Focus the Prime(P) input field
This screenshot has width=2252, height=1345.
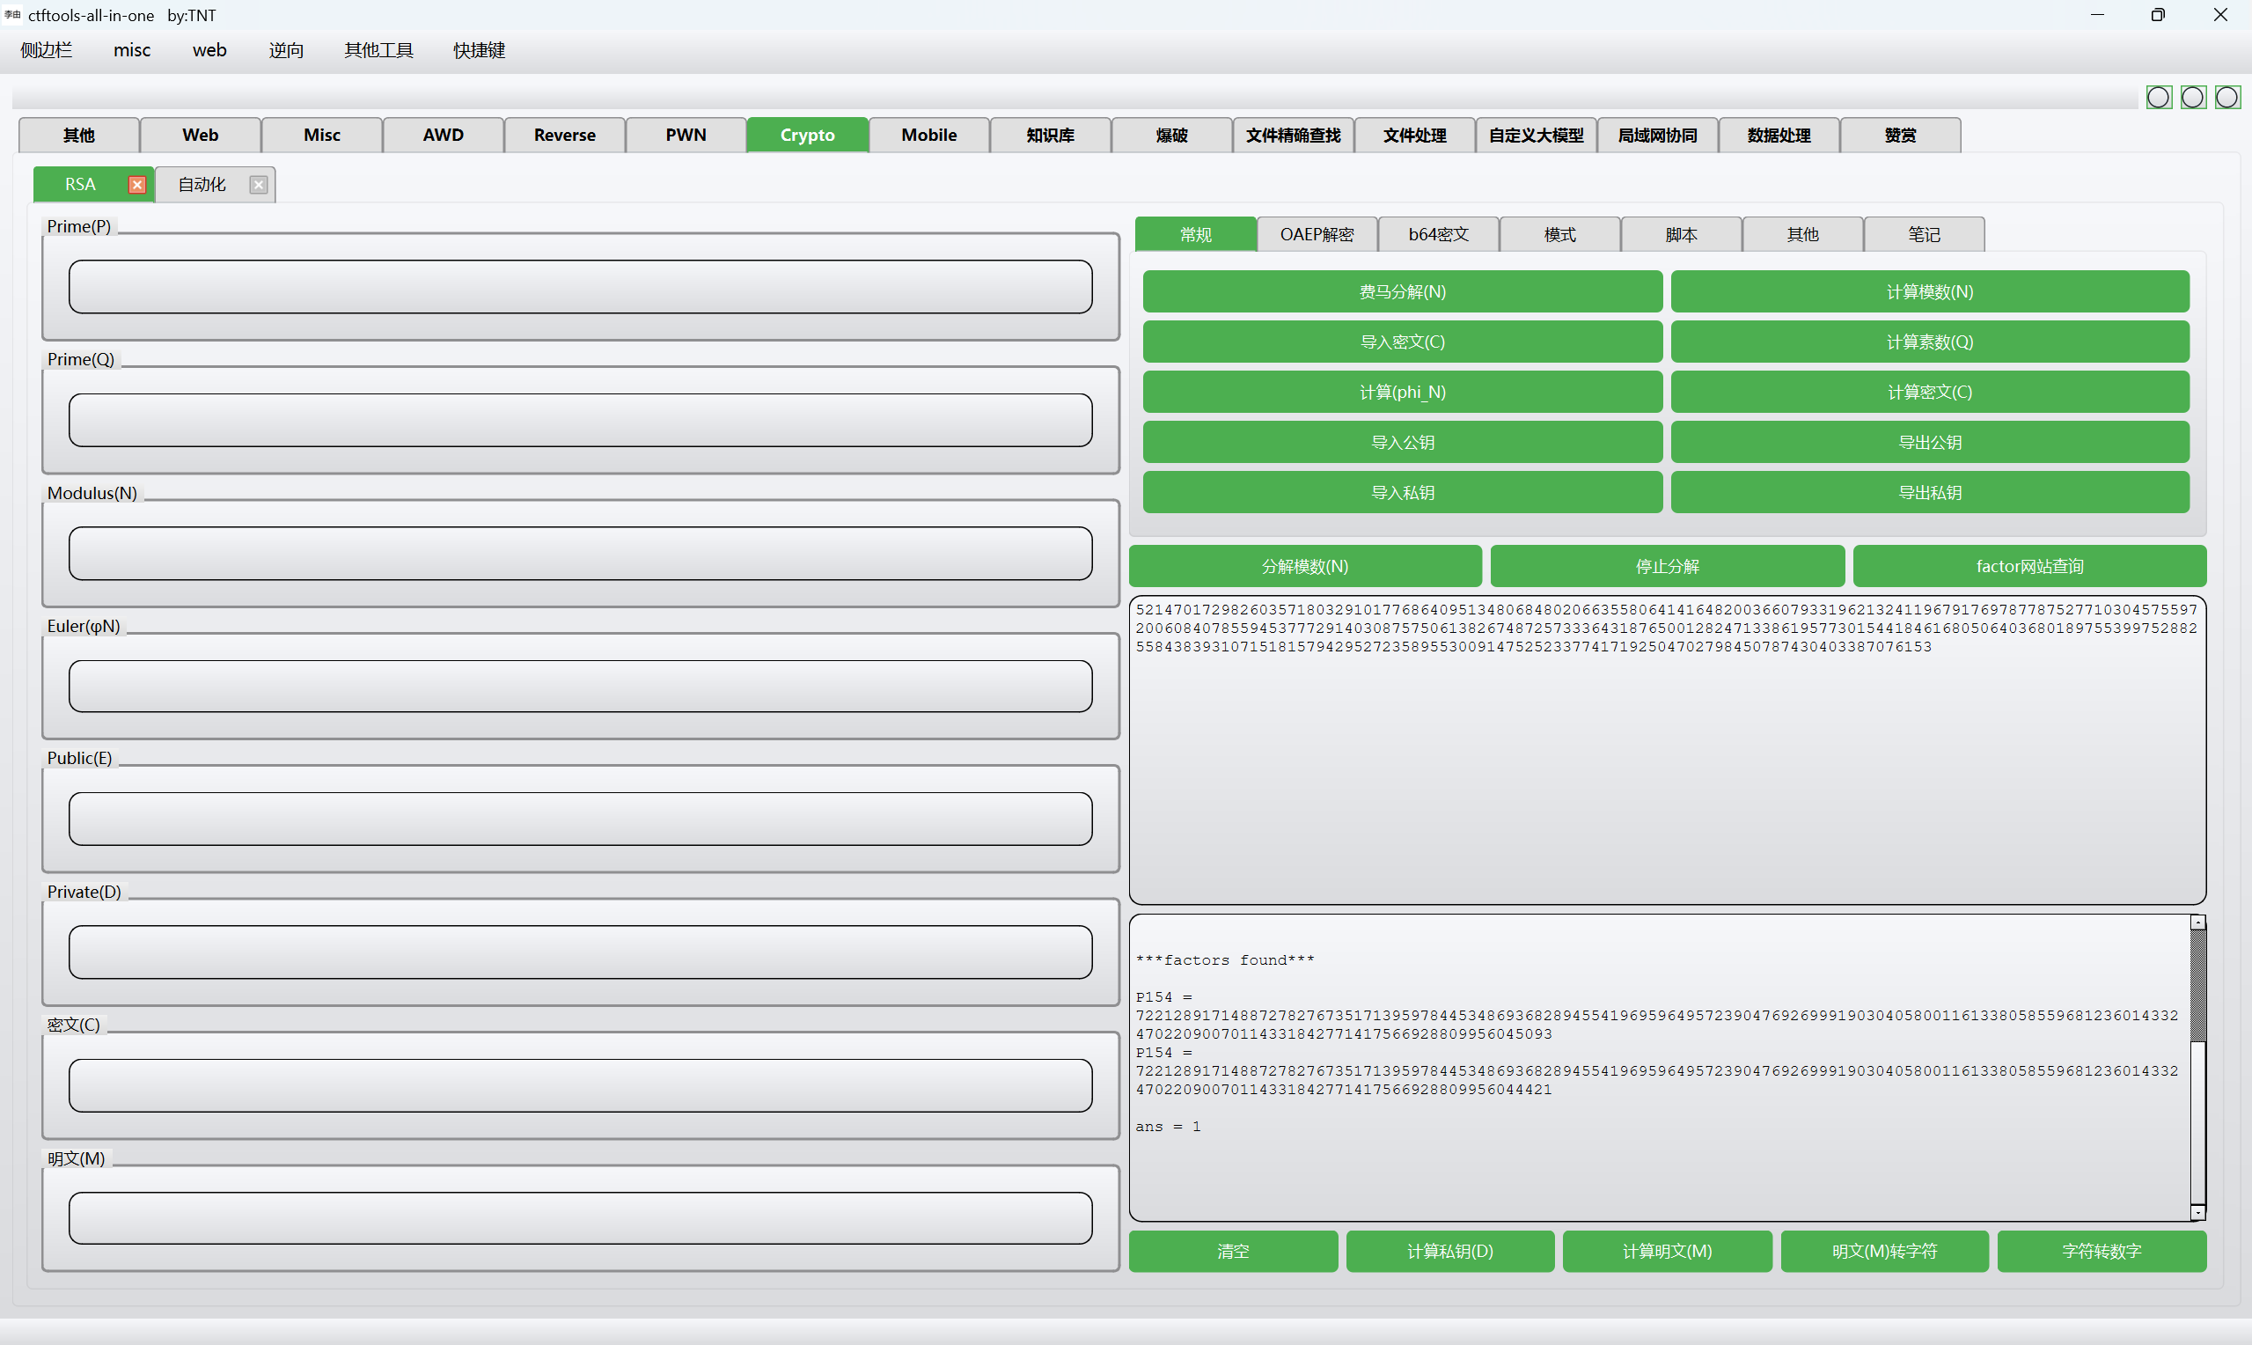pyautogui.click(x=581, y=287)
